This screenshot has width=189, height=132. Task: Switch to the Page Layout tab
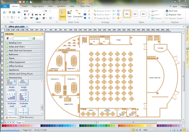[38, 6]
